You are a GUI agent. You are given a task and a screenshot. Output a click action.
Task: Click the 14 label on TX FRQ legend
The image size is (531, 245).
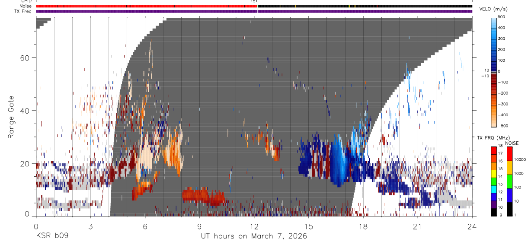tap(500, 176)
